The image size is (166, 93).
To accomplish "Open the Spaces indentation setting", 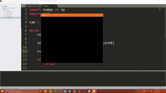I will pos(150,88).
